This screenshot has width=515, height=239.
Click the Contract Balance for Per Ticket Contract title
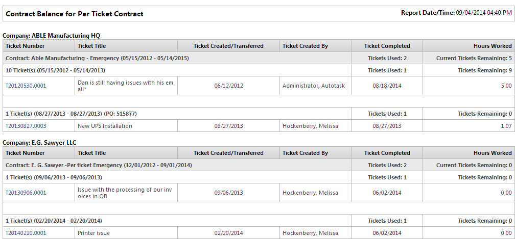[75, 14]
